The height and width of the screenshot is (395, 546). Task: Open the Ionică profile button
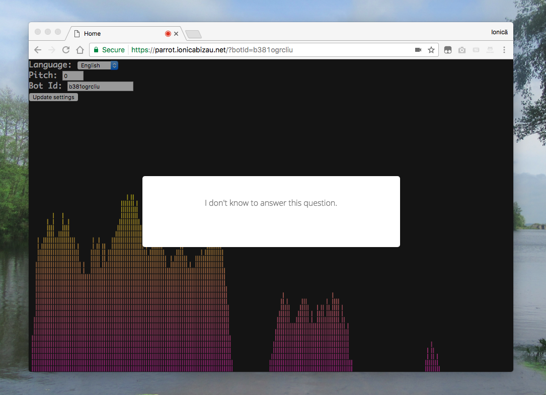tap(499, 32)
